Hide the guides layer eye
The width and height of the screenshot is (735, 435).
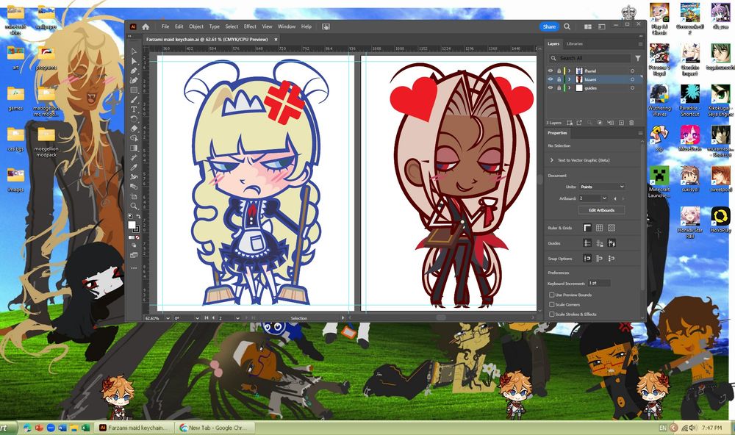[551, 88]
